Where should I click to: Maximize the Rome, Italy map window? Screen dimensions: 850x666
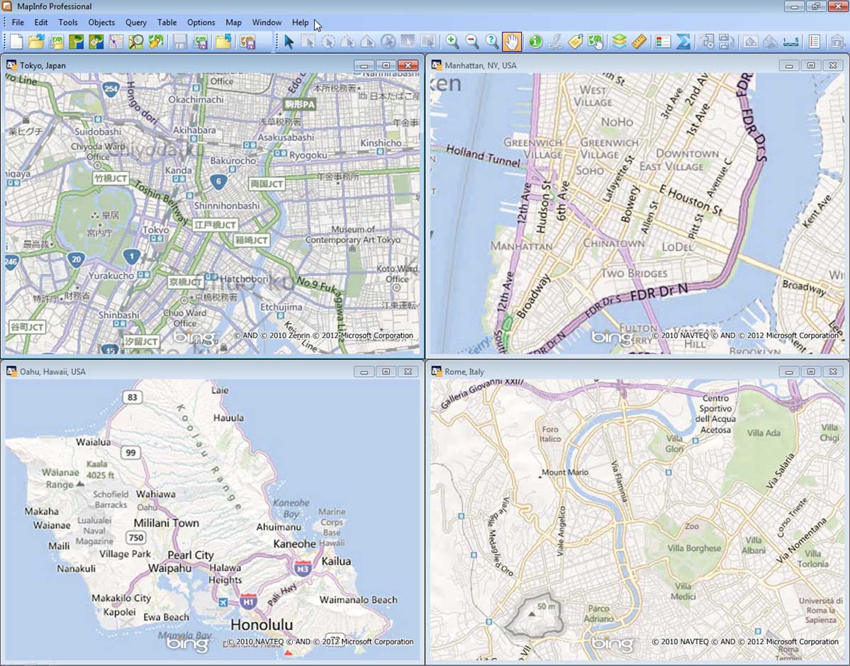[811, 372]
